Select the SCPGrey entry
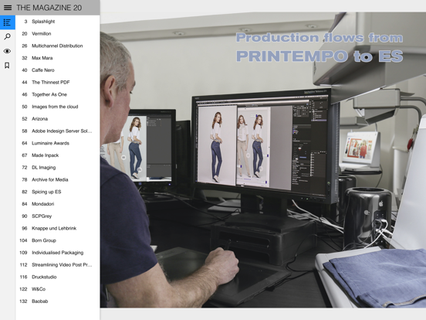 [58, 216]
